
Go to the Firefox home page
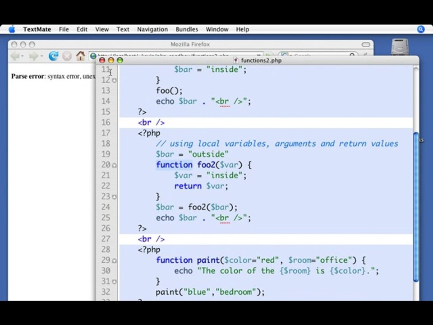(x=81, y=56)
